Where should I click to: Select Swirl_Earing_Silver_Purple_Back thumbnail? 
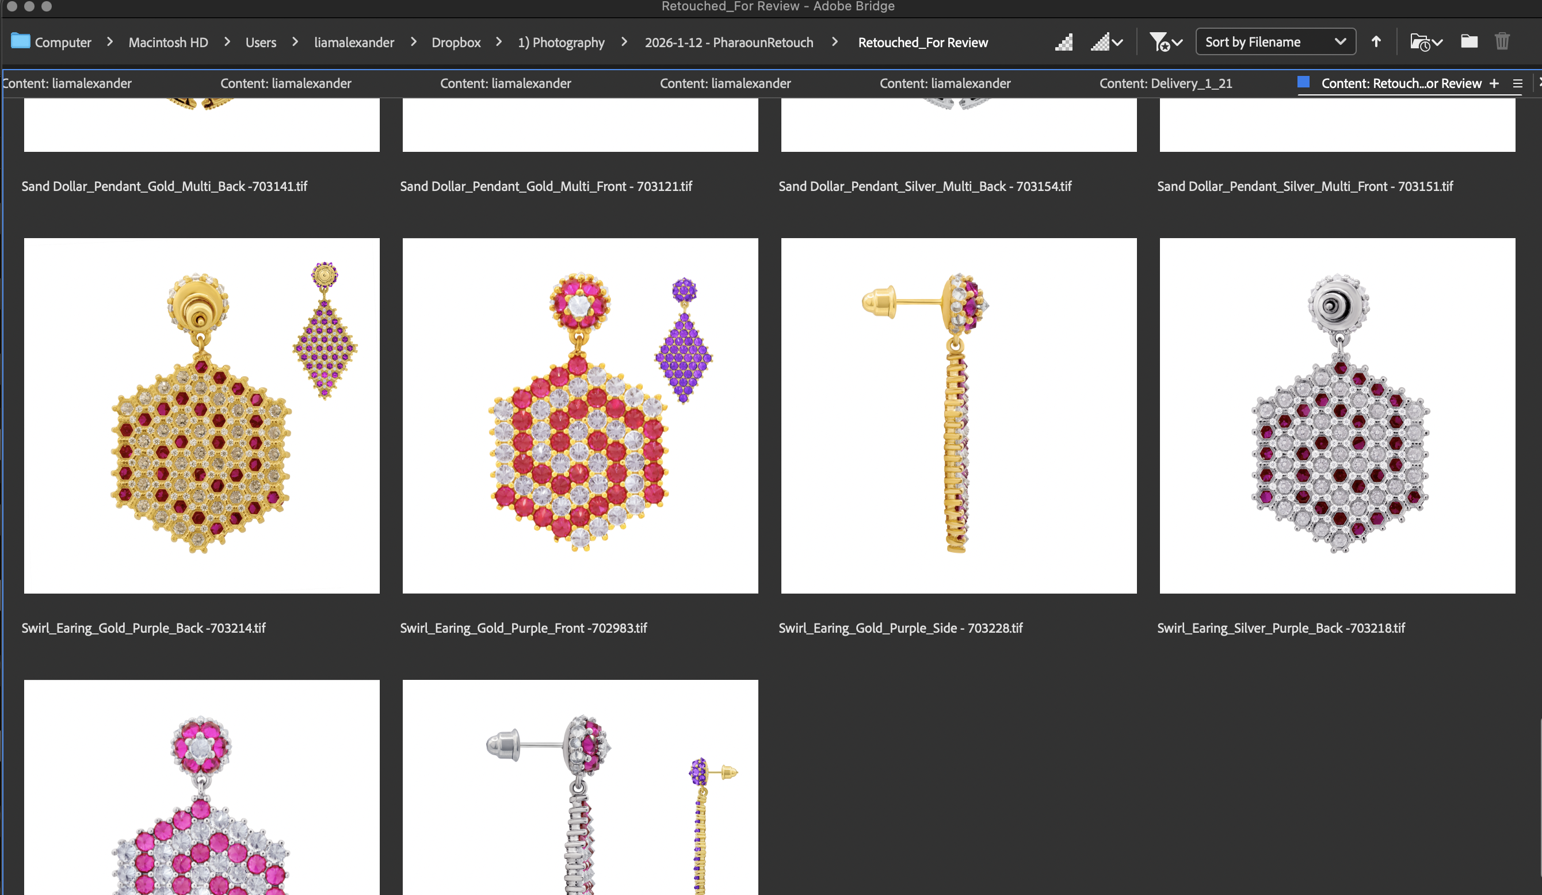tap(1337, 415)
